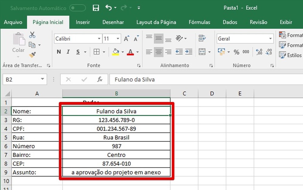This screenshot has width=303, height=190.
Task: Open the Arquivo menu
Action: pos(13,22)
